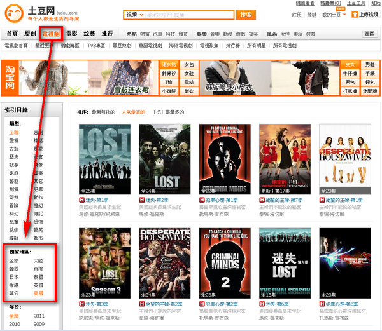
Task: Filter region by 大陸
Action: pyautogui.click(x=38, y=260)
